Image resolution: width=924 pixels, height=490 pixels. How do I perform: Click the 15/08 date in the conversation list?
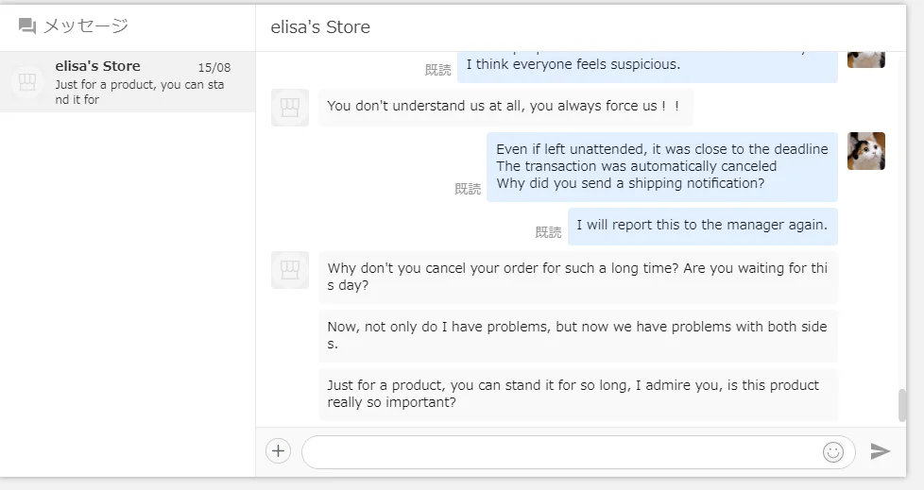pyautogui.click(x=214, y=68)
